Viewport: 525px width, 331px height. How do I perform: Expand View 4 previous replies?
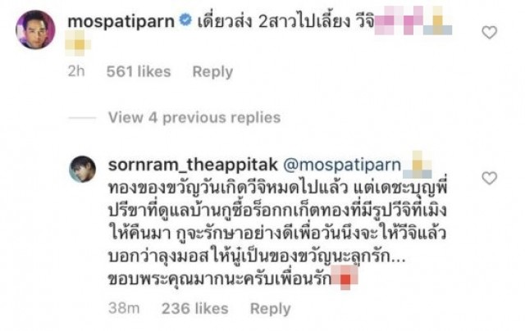[x=194, y=118]
